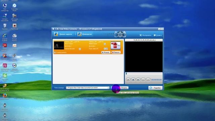
Task: Minimize the Total Video Converter window
Action: (159, 29)
